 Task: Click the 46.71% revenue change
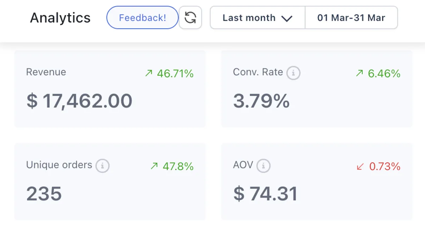click(x=175, y=74)
